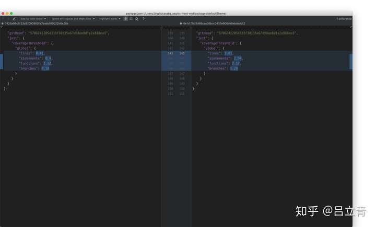Click the left pane revision hash text
Viewport: 376px width, 227px height.
click(x=37, y=24)
